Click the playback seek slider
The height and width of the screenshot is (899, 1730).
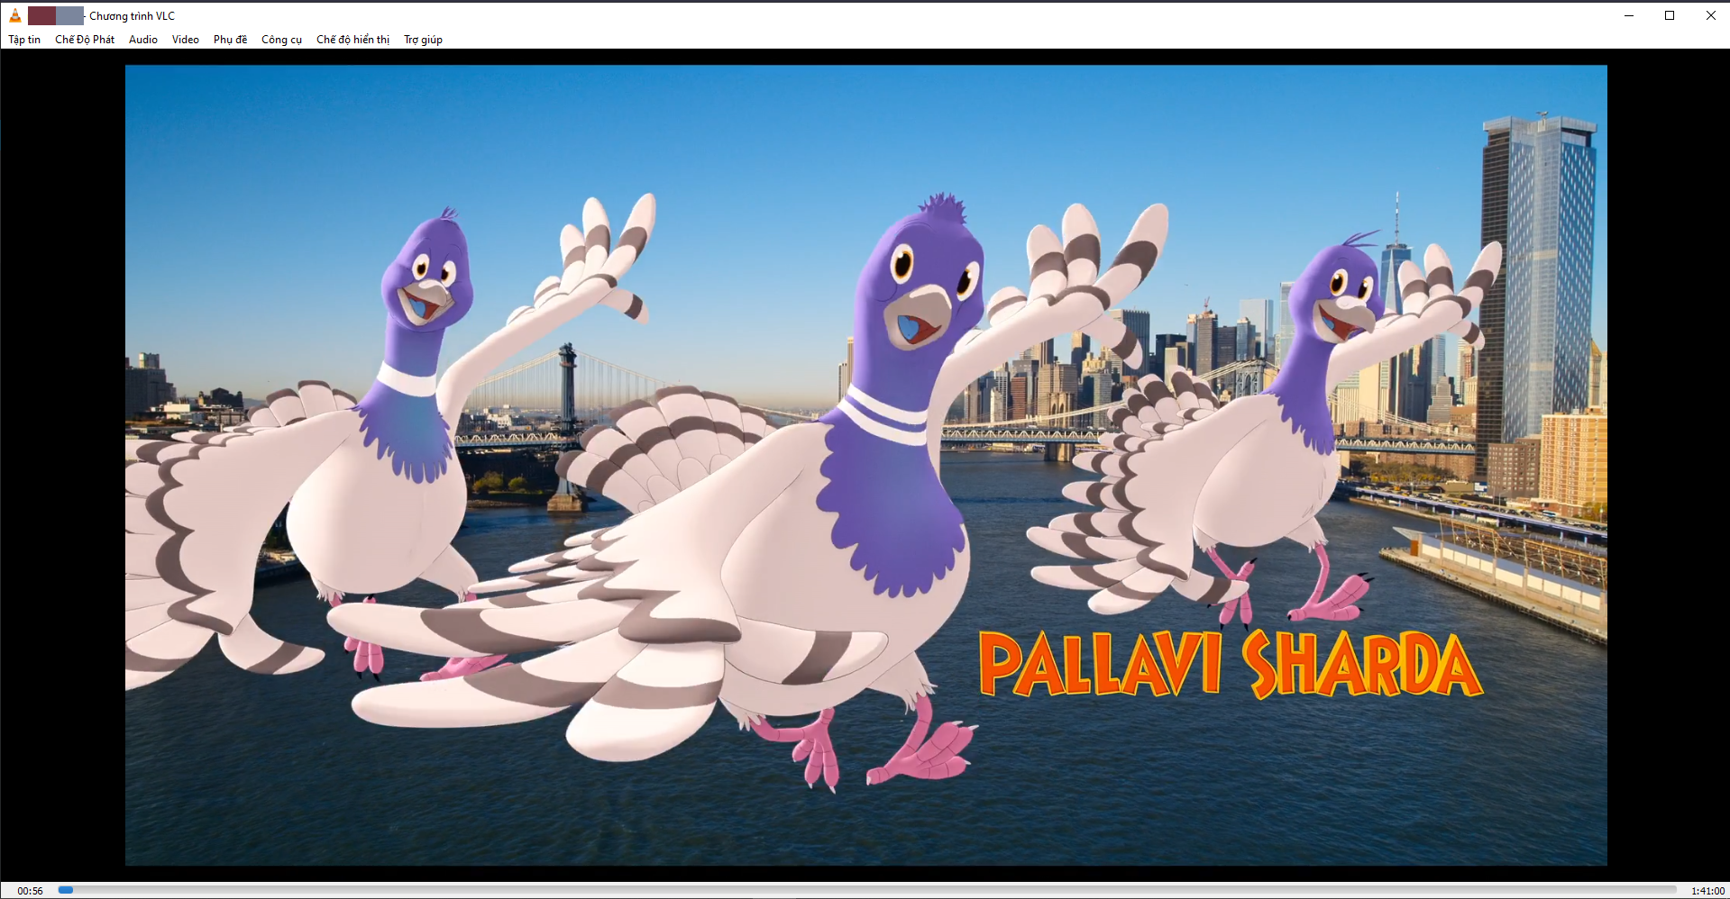(x=867, y=890)
